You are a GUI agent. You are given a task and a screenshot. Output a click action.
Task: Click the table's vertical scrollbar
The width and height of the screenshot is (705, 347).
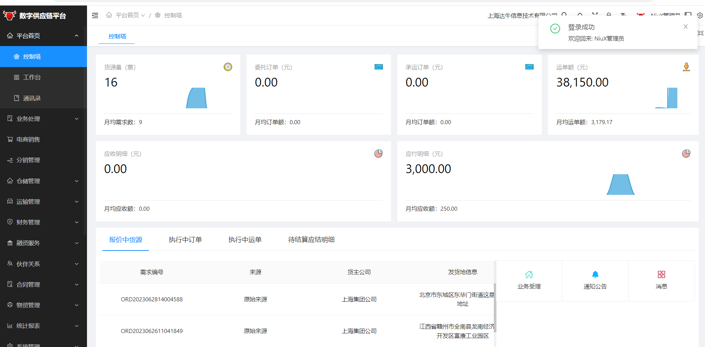[x=495, y=308]
